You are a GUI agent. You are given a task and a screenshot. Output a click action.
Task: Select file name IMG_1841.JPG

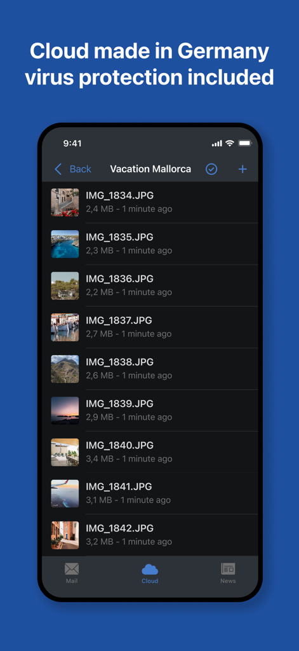click(x=119, y=486)
